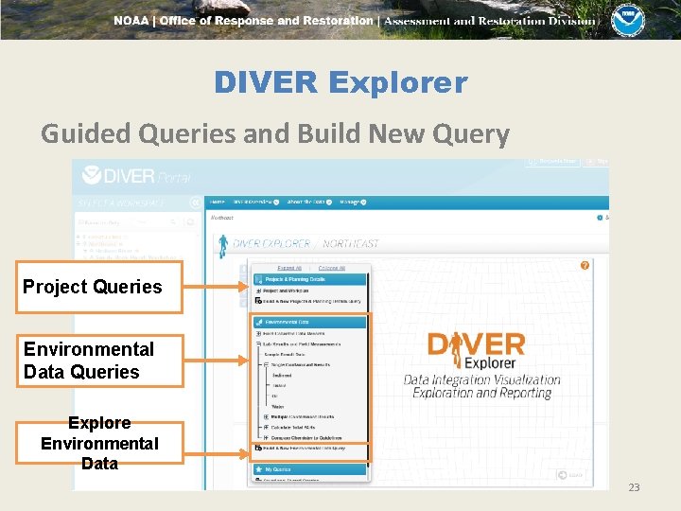Click the Northeast breadcrumb text
Screen dimensions: 681x511
pos(222,218)
